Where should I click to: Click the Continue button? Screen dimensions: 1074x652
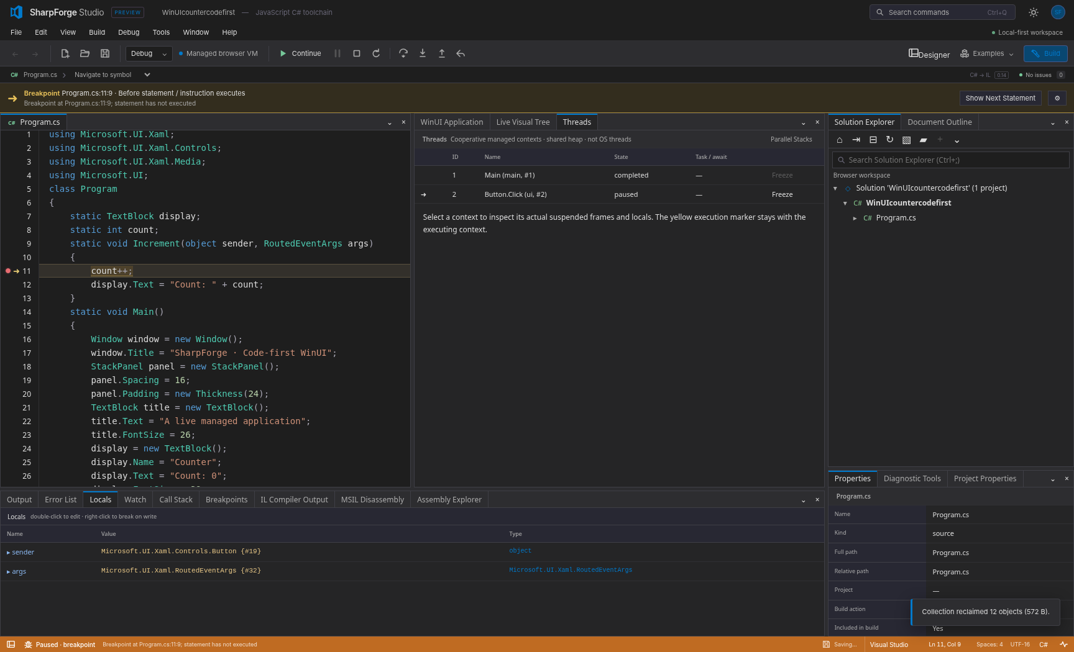[300, 53]
